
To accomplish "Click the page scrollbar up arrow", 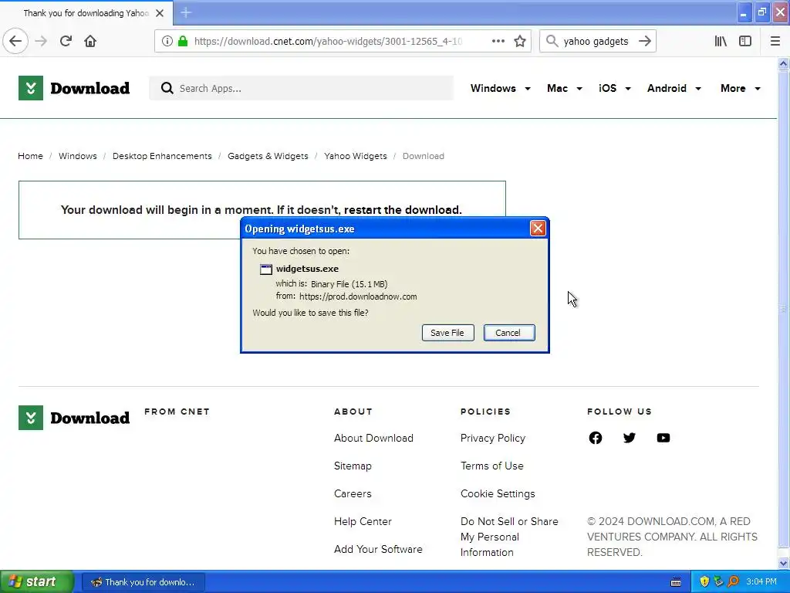I will pyautogui.click(x=783, y=63).
